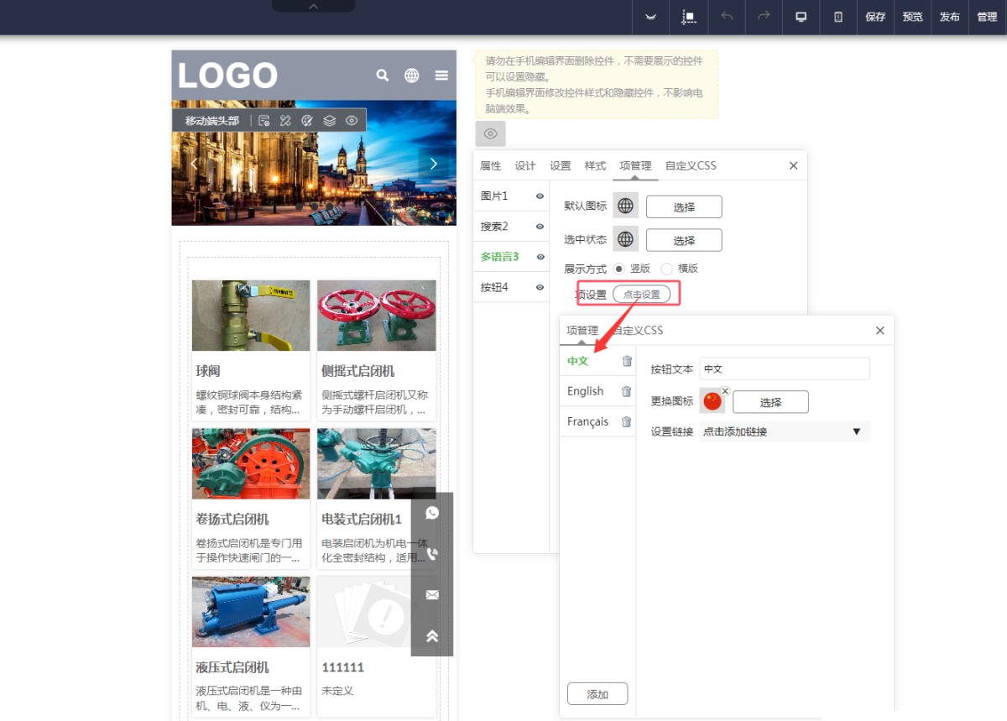1007x721 pixels.
Task: Click the 按钮文本 input field
Action: (x=784, y=368)
